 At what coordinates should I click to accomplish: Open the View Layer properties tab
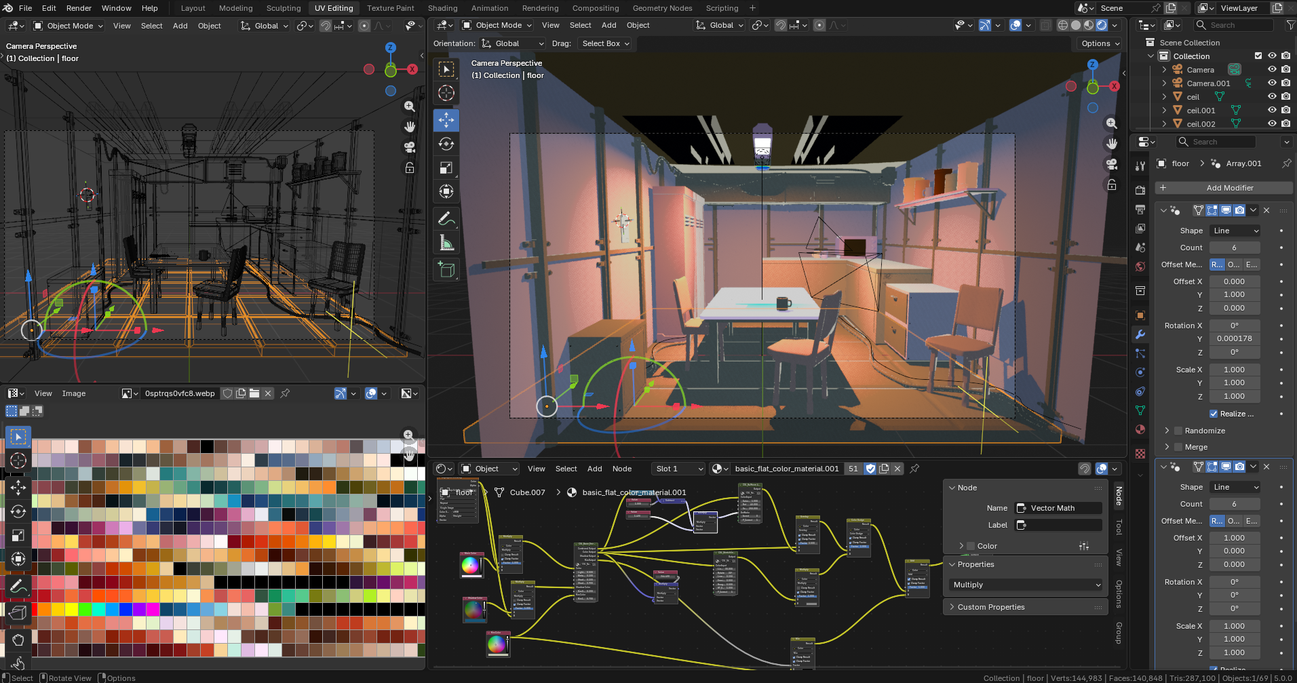pos(1140,229)
